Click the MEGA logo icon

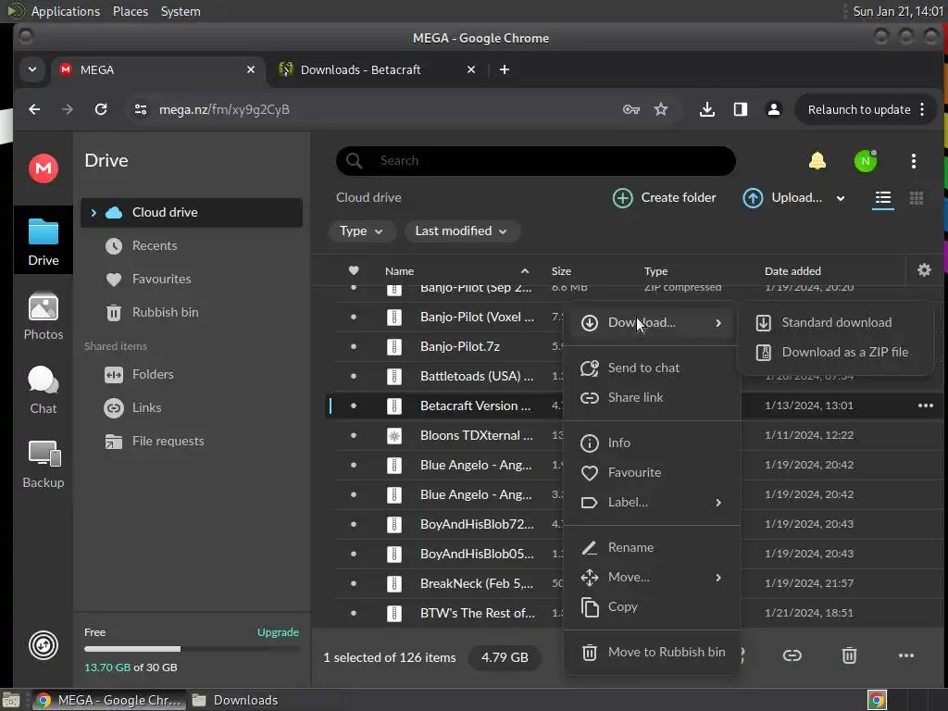pos(44,168)
